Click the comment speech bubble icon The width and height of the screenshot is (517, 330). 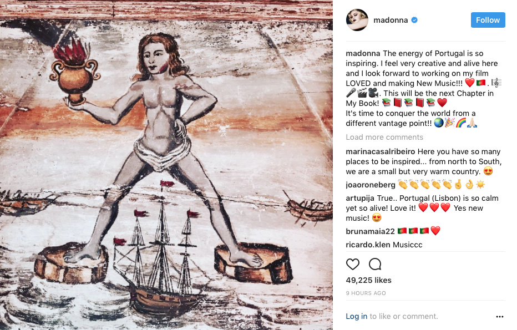(375, 264)
